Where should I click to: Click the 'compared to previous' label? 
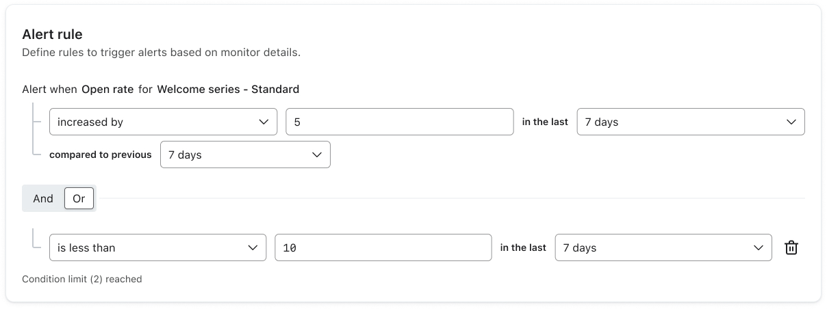(101, 154)
